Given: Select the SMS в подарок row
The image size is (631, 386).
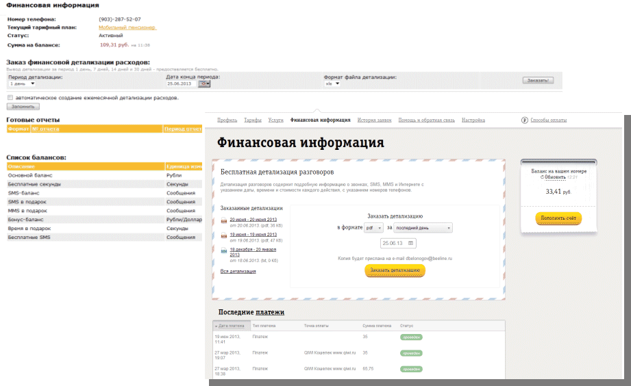Looking at the screenshot, I should tap(104, 202).
